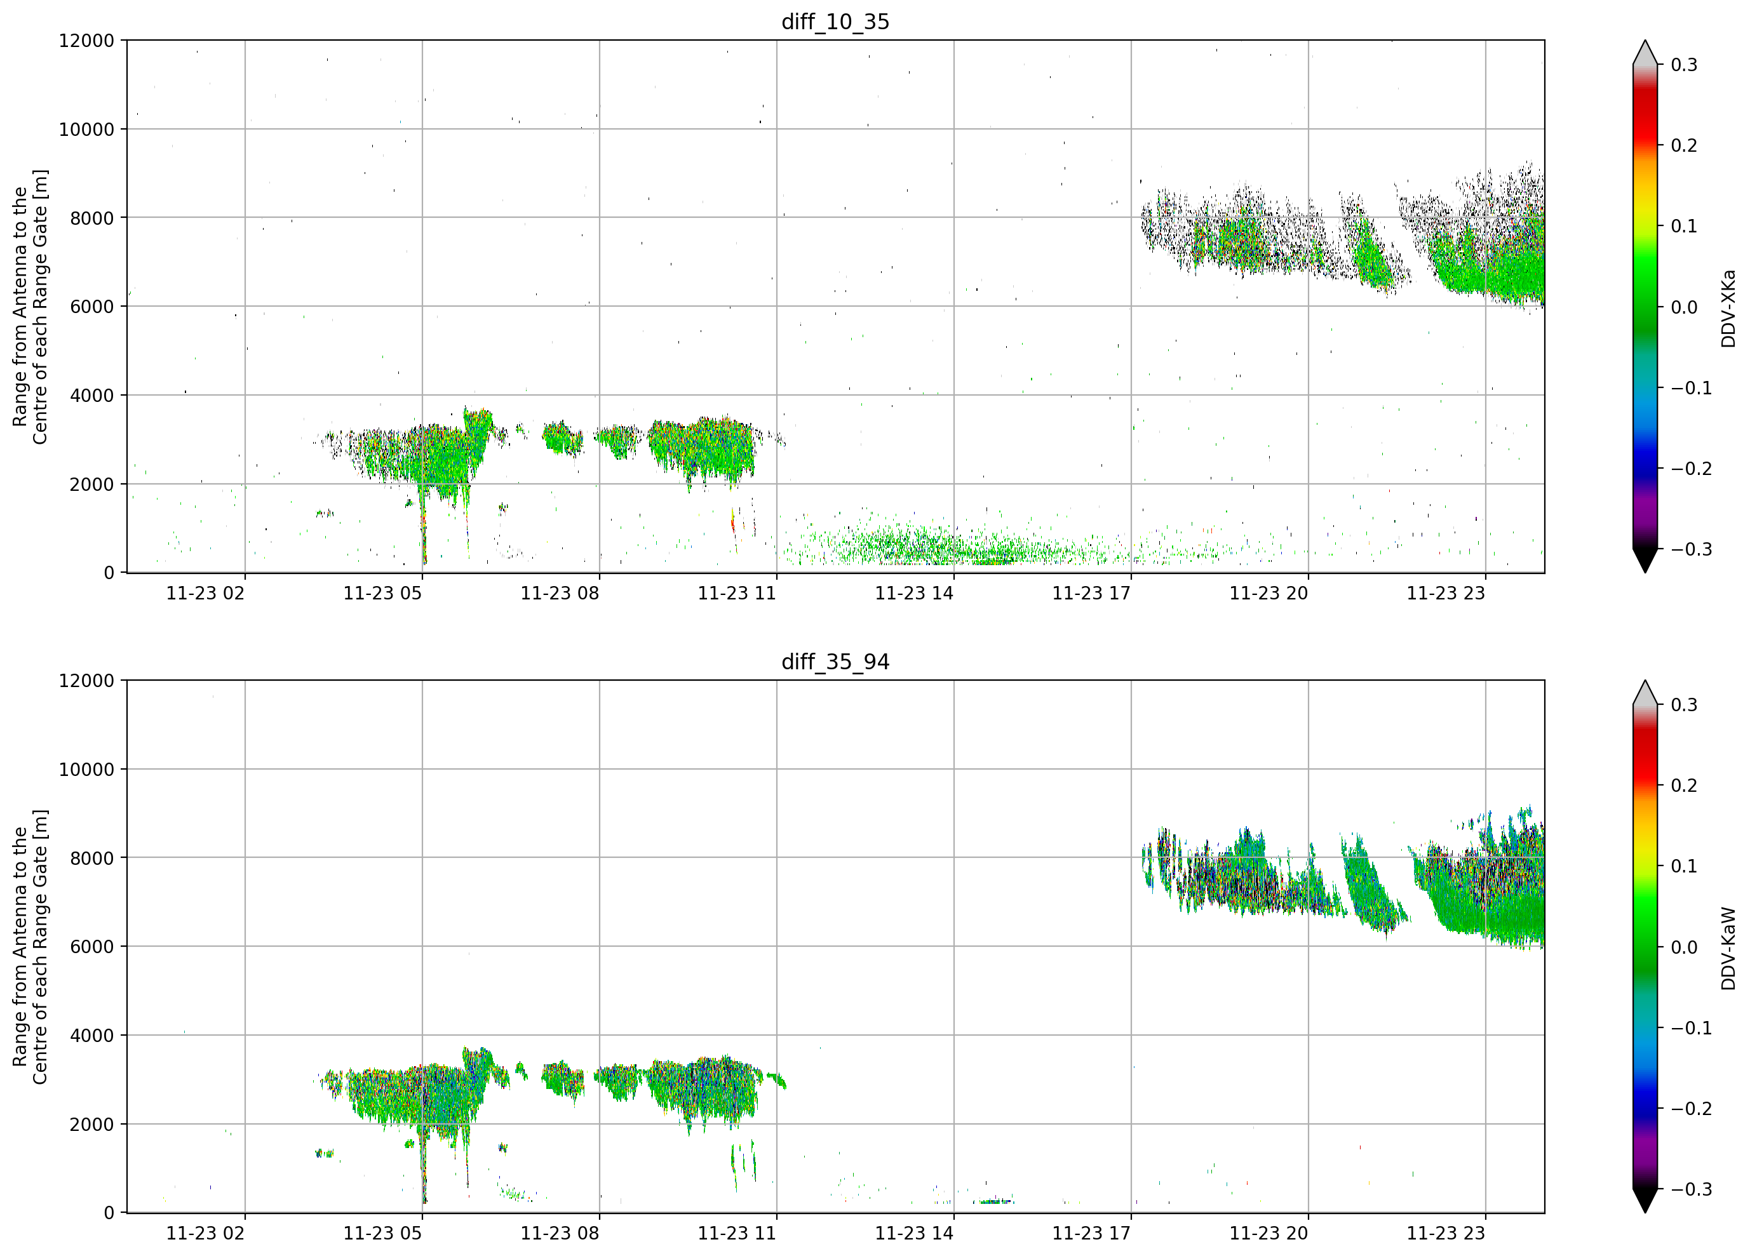The width and height of the screenshot is (1750, 1256).
Task: Click the diff_10_35 plot title
Action: [x=835, y=22]
